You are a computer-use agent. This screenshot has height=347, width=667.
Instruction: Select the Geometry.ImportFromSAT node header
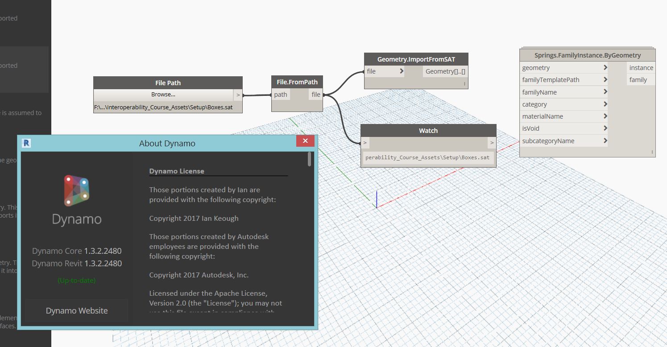(x=416, y=59)
